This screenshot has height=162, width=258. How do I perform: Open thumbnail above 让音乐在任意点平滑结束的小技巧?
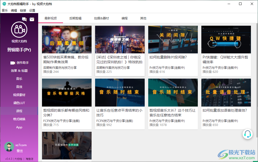tap(120, 93)
